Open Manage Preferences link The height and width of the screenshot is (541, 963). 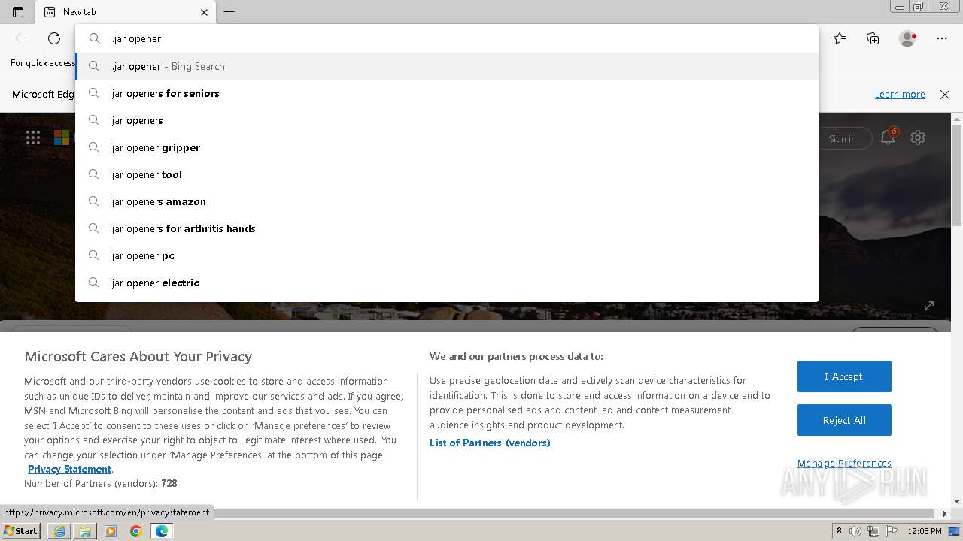844,464
